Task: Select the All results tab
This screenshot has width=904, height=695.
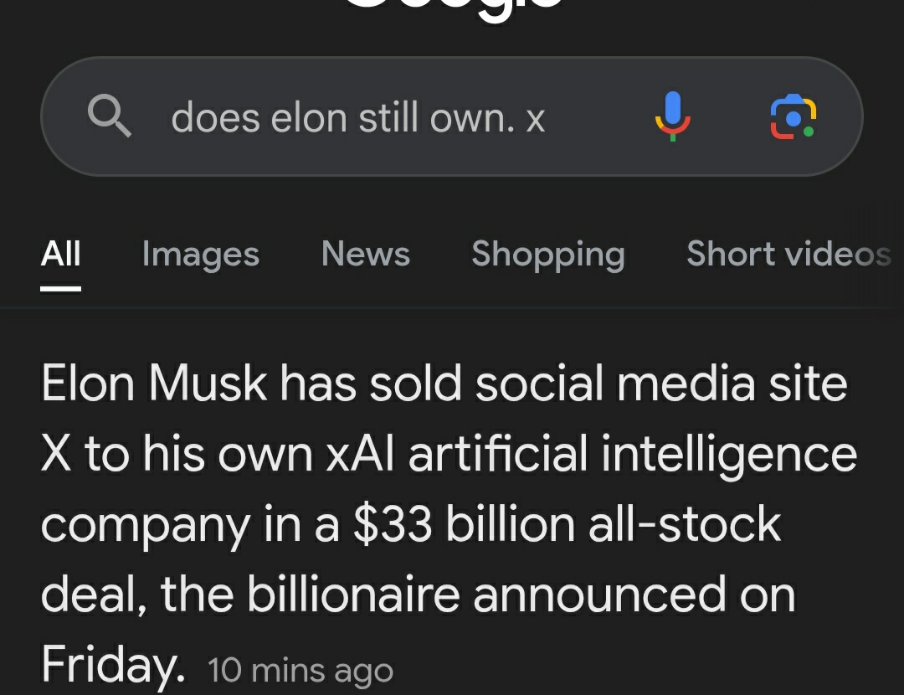Action: click(61, 254)
